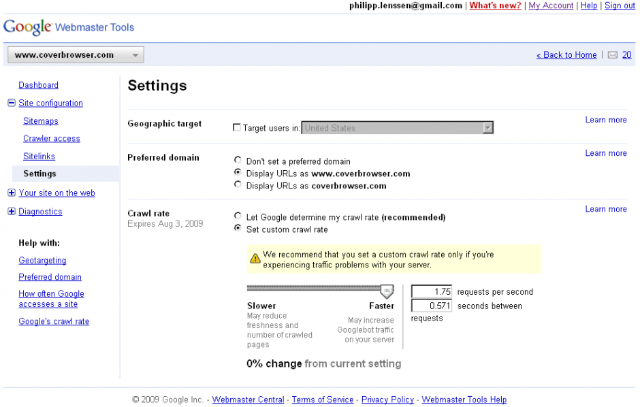Image resolution: width=640 pixels, height=407 pixels.
Task: Open the Site configuration link
Action: 50,103
